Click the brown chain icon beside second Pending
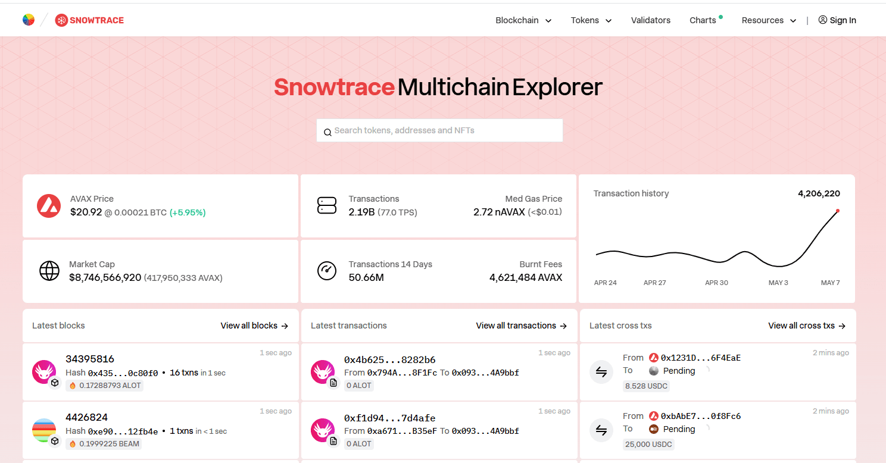 pos(654,429)
